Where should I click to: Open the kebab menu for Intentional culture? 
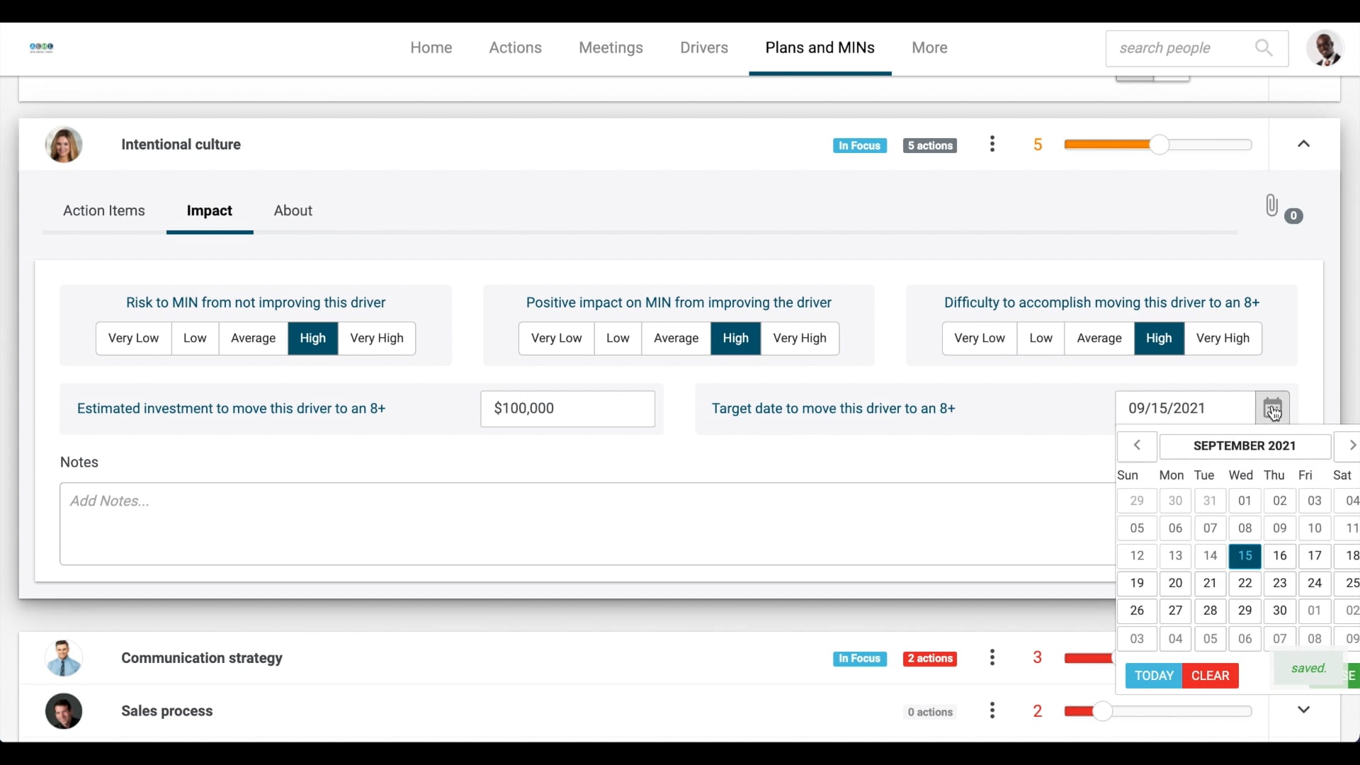coord(992,144)
